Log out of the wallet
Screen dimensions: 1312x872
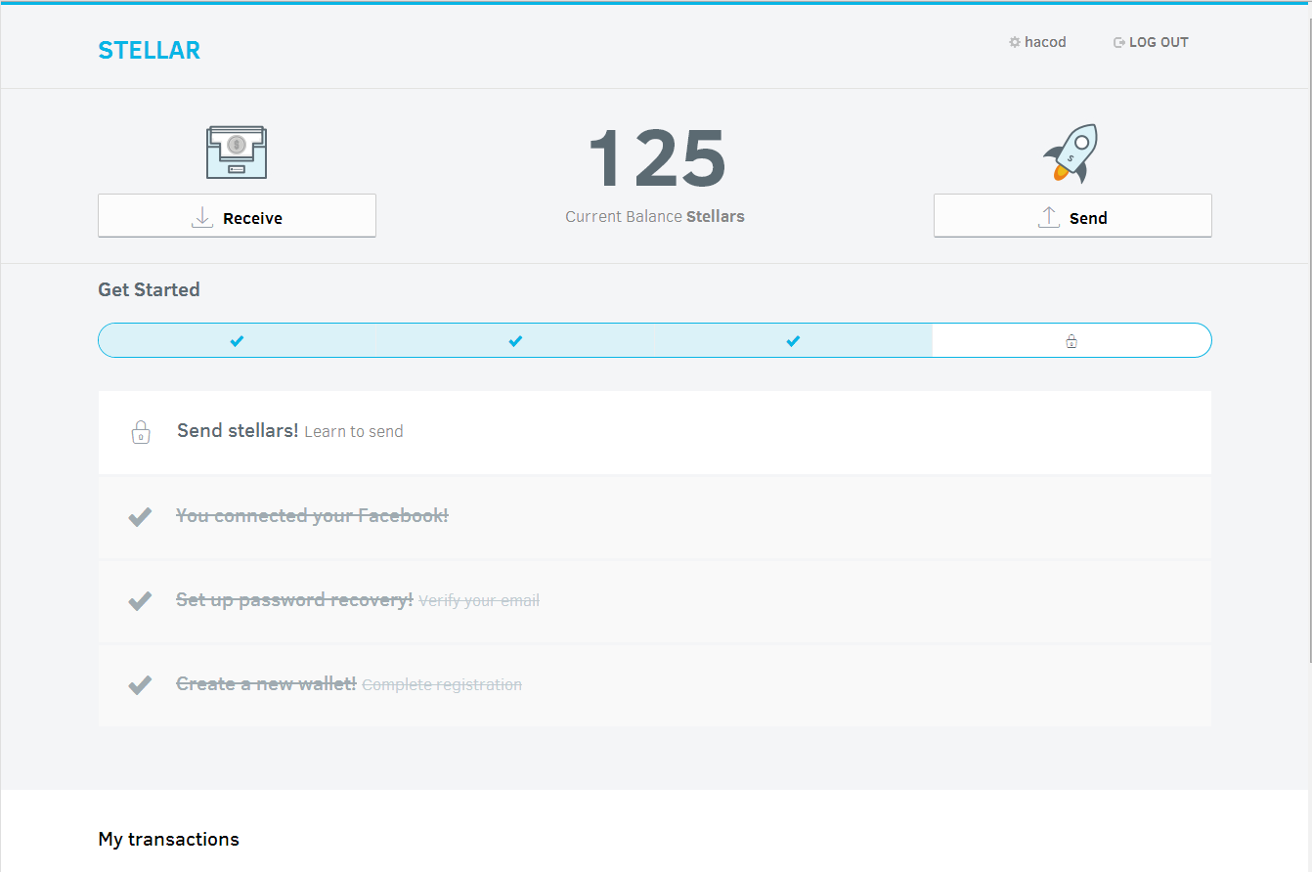point(1151,42)
